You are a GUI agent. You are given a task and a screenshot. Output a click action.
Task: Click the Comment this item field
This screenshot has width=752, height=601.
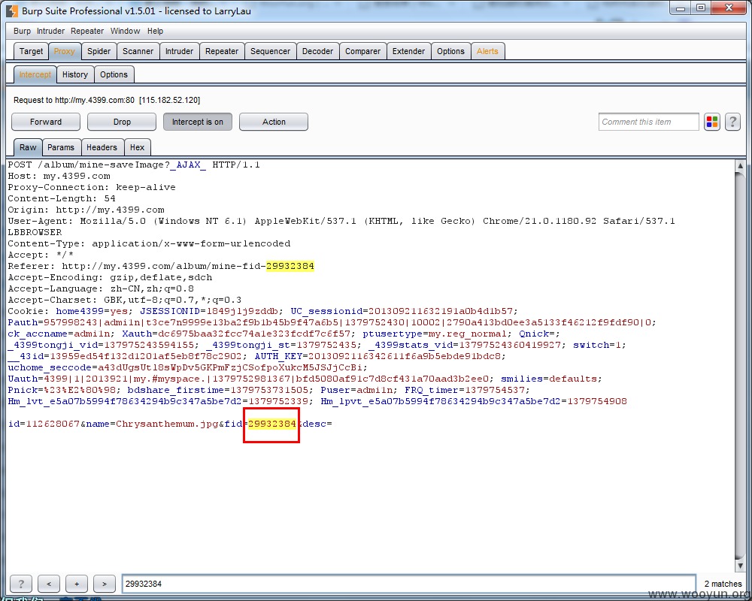coord(648,122)
